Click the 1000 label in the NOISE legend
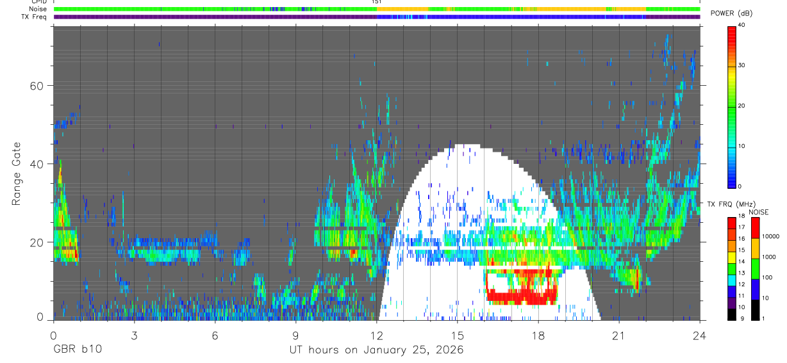 point(770,257)
